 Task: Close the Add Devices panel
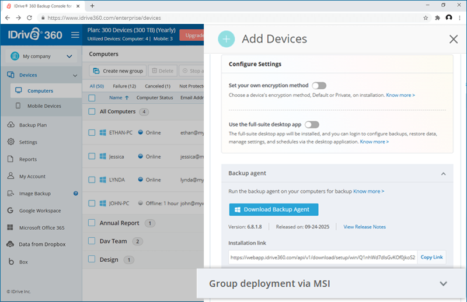pos(454,39)
